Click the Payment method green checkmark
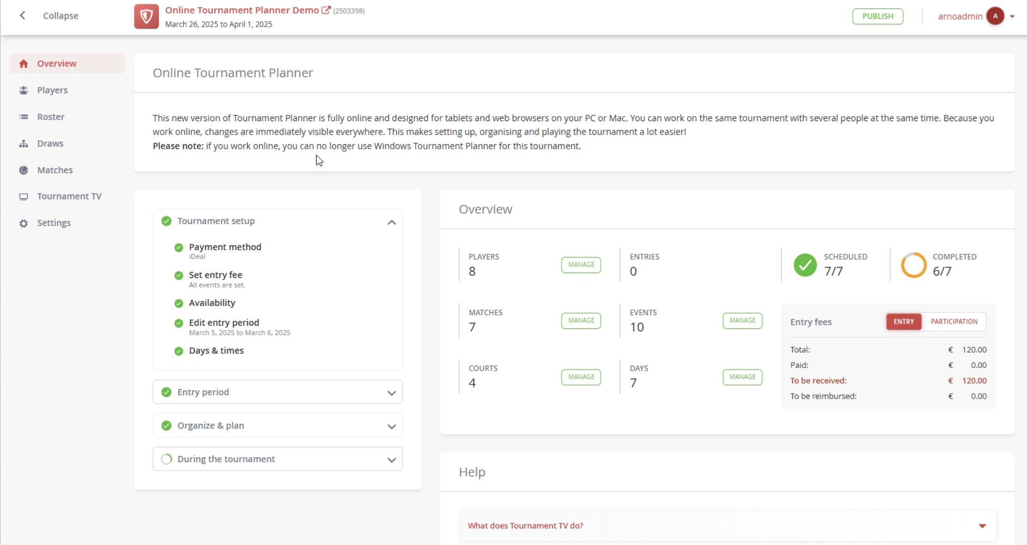This screenshot has width=1027, height=545. point(179,247)
